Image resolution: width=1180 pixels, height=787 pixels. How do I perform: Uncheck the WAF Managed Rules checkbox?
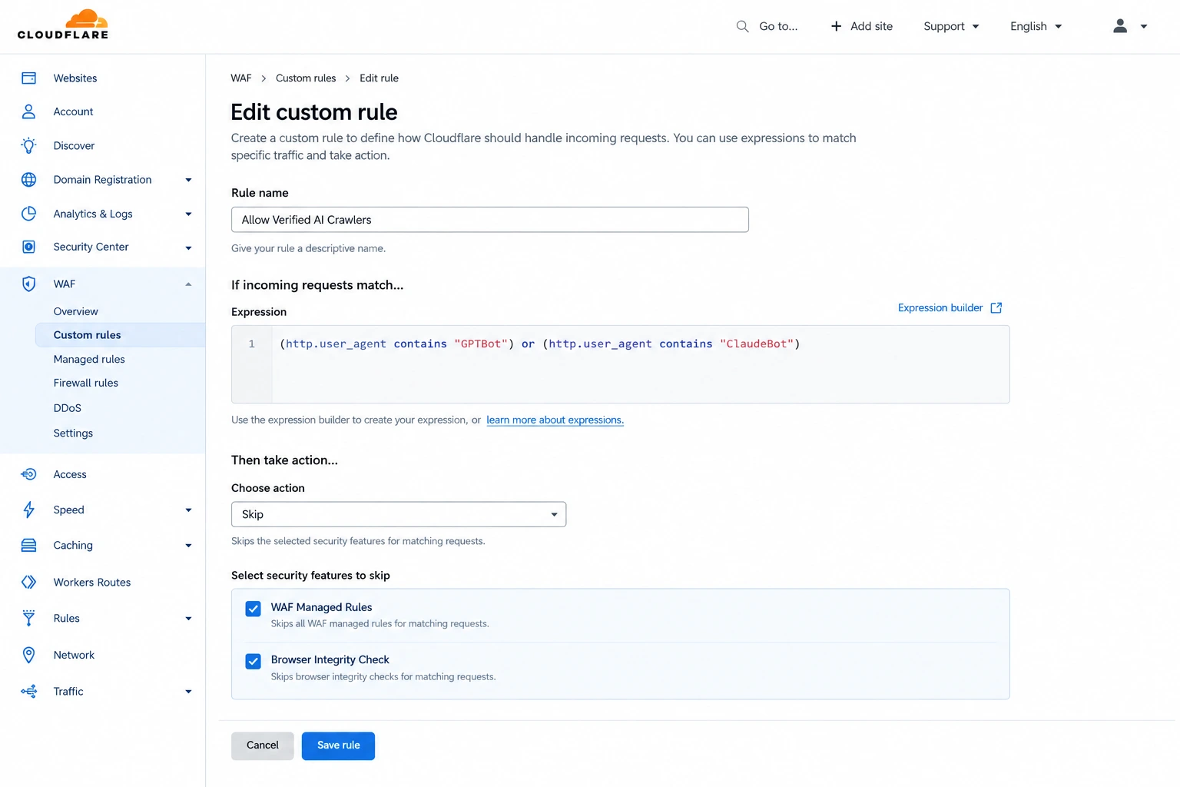(x=253, y=609)
